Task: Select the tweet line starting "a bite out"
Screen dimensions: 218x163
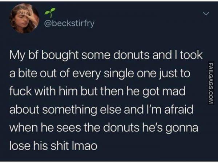Action: pos(100,74)
